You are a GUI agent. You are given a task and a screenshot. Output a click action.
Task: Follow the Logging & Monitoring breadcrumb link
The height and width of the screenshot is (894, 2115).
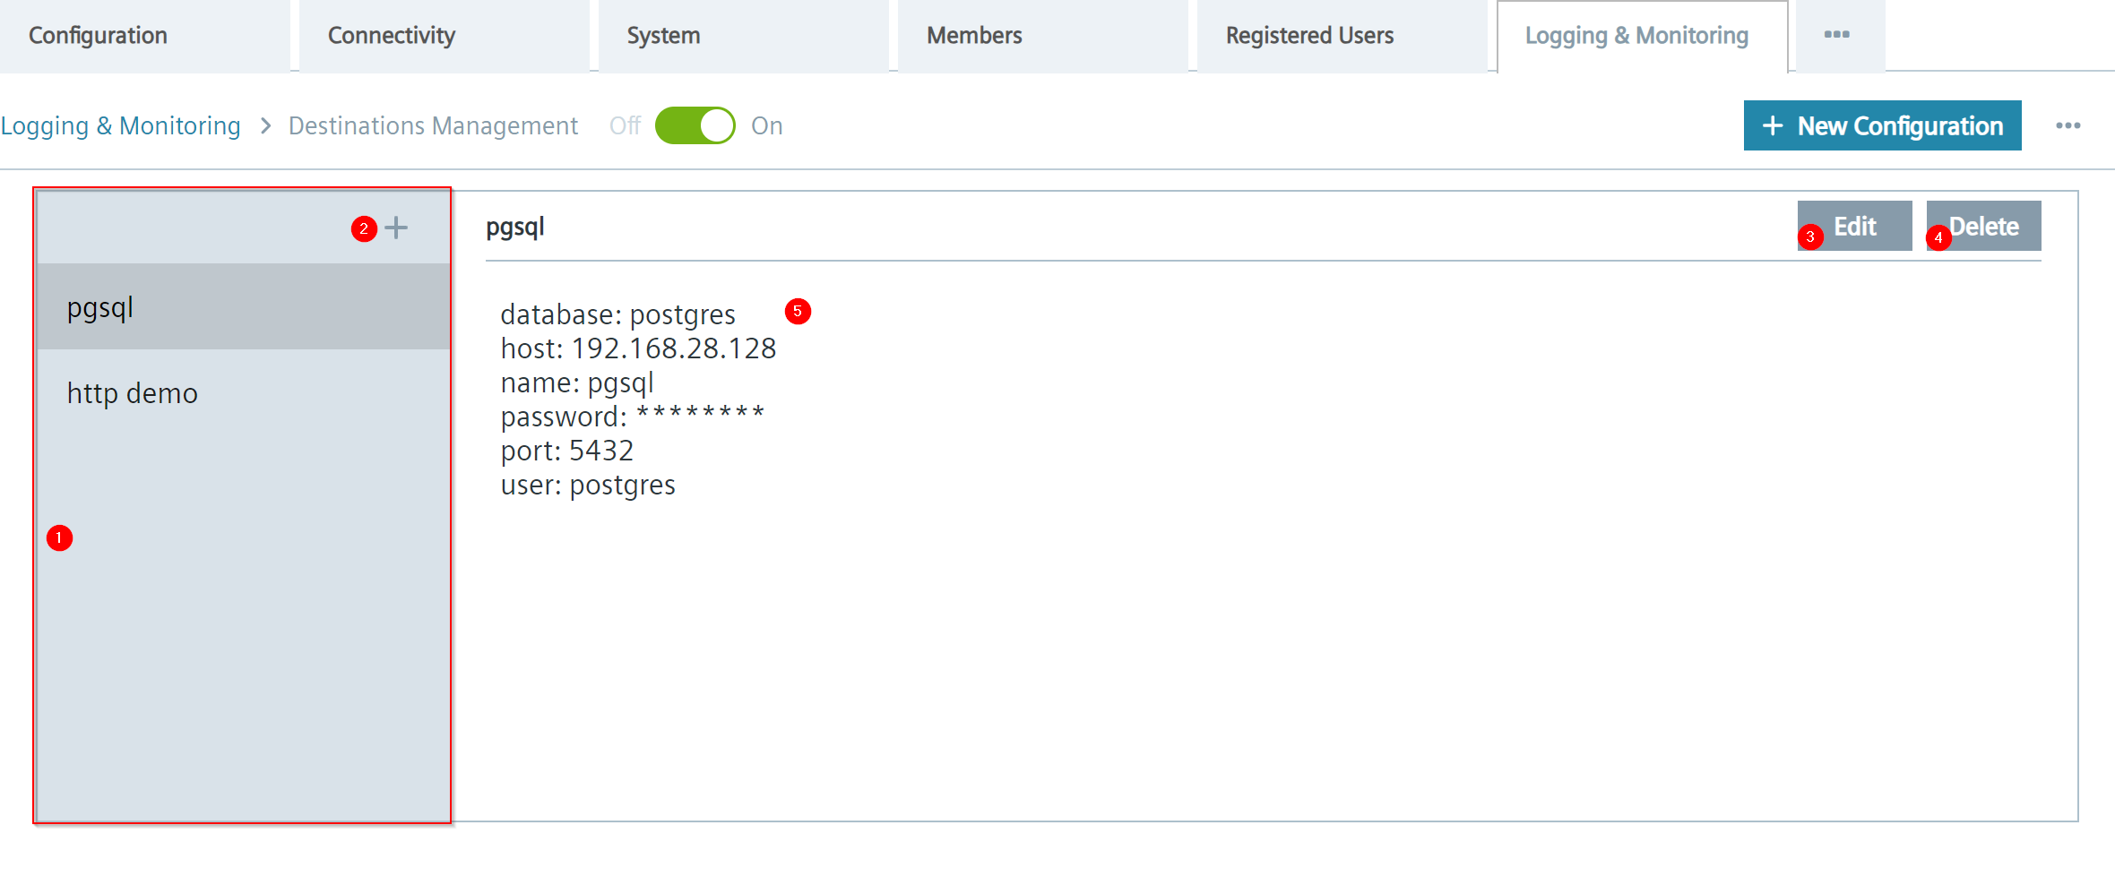point(121,126)
